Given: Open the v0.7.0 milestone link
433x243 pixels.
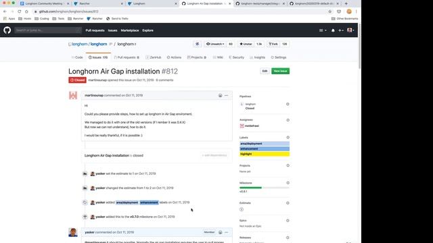Looking at the screenshot, I should coord(134,217).
